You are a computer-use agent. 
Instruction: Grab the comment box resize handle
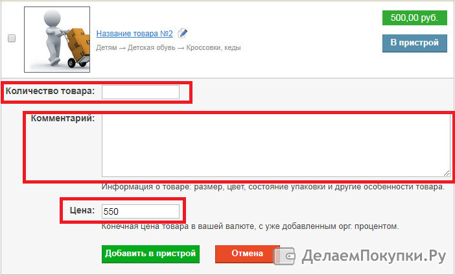coord(447,173)
